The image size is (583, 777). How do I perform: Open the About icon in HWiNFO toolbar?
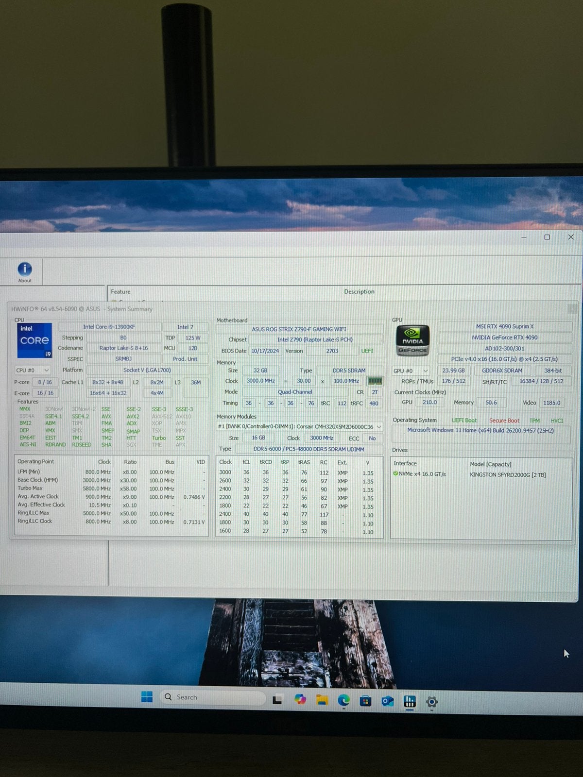pyautogui.click(x=25, y=272)
